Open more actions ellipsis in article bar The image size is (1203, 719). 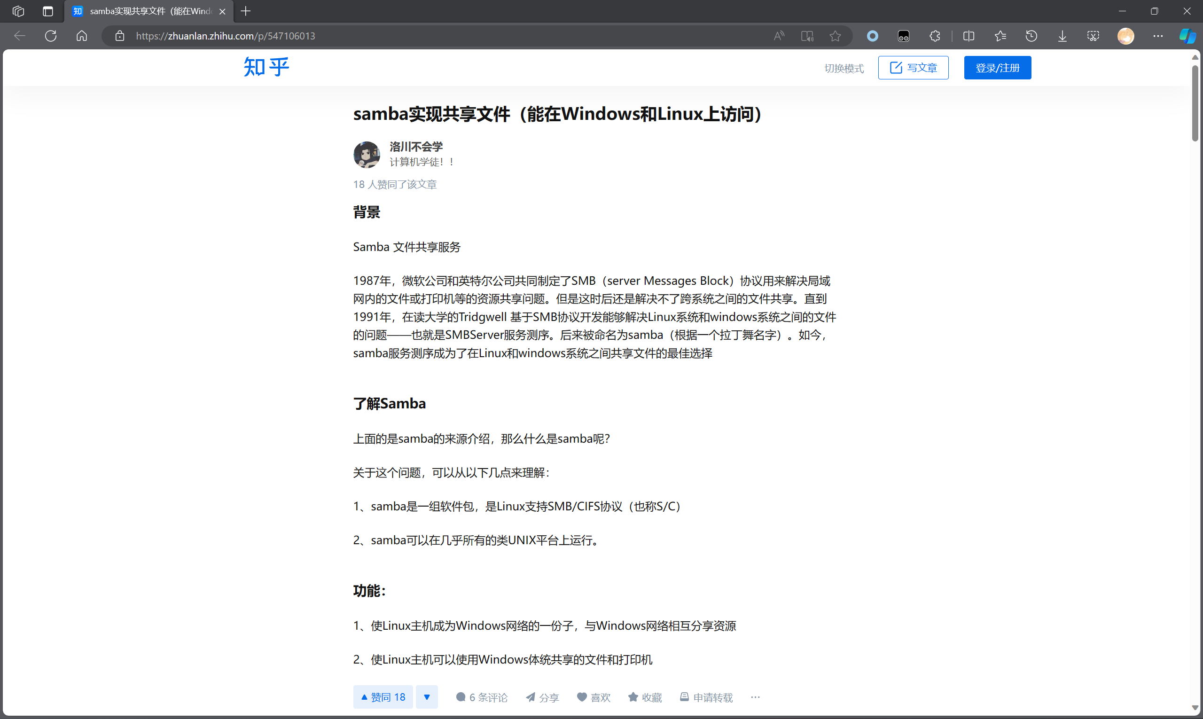755,697
